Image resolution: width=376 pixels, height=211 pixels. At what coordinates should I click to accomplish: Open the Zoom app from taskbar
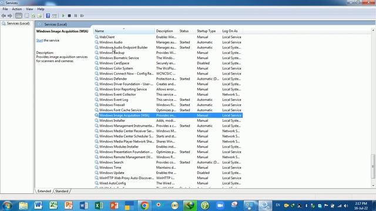point(220,206)
